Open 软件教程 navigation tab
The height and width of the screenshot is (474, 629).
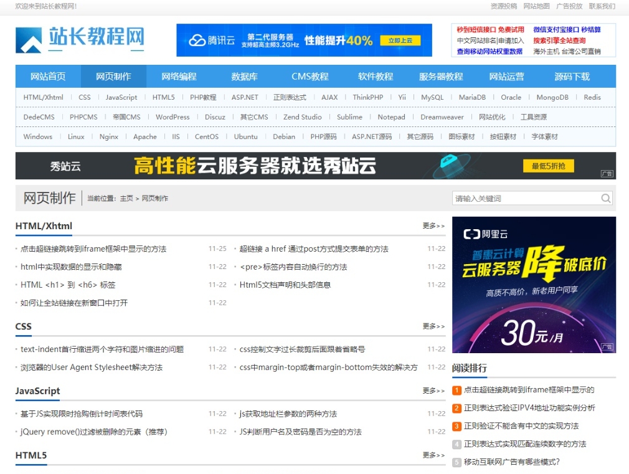coord(376,76)
